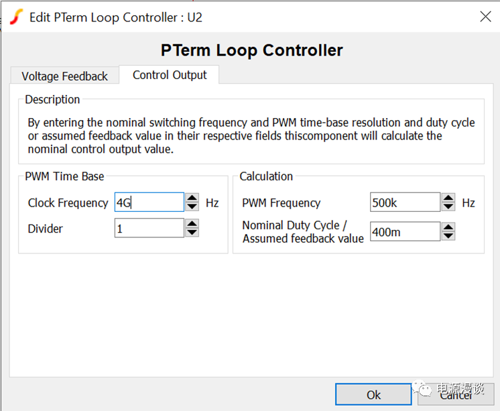Image resolution: width=500 pixels, height=411 pixels.
Task: Select the Control Output tab
Action: pos(170,75)
